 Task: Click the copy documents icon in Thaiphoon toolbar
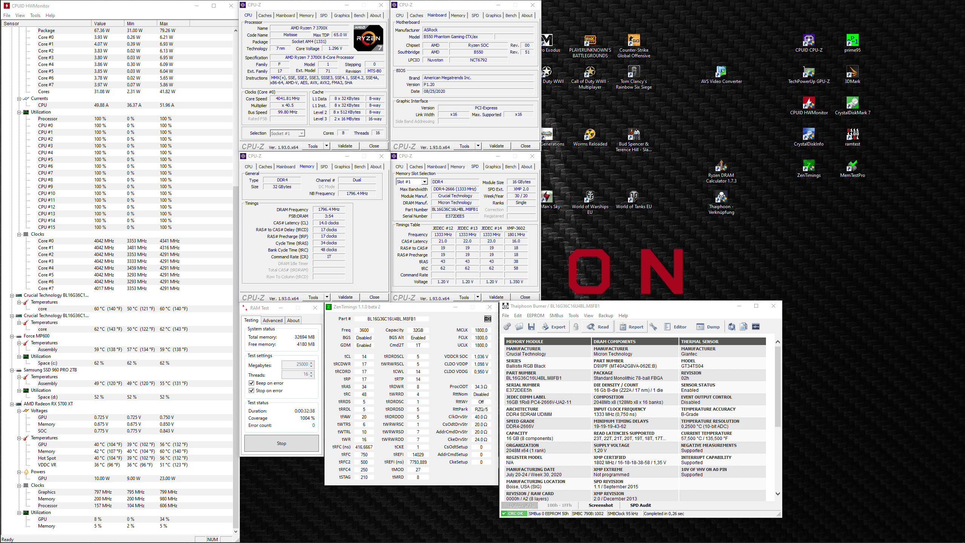point(744,327)
